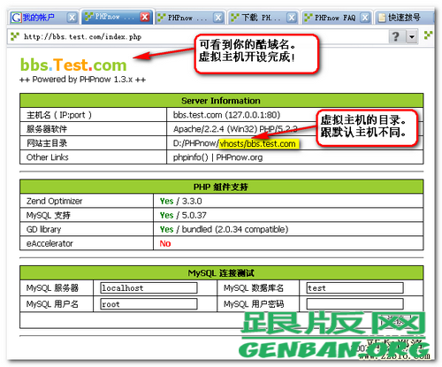
Task: Click the Zend Optimizer row label
Action: [x=55, y=201]
